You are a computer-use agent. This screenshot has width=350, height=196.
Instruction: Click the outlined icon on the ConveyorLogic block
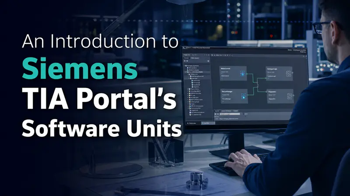[x=289, y=74]
